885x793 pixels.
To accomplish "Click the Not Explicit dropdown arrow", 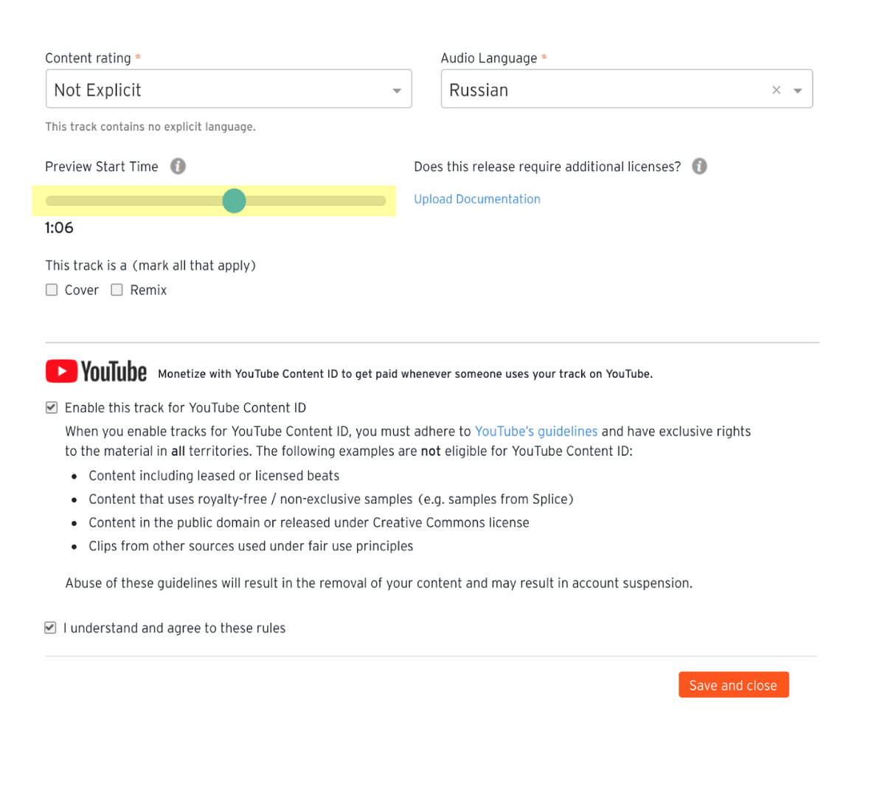I will coord(397,91).
